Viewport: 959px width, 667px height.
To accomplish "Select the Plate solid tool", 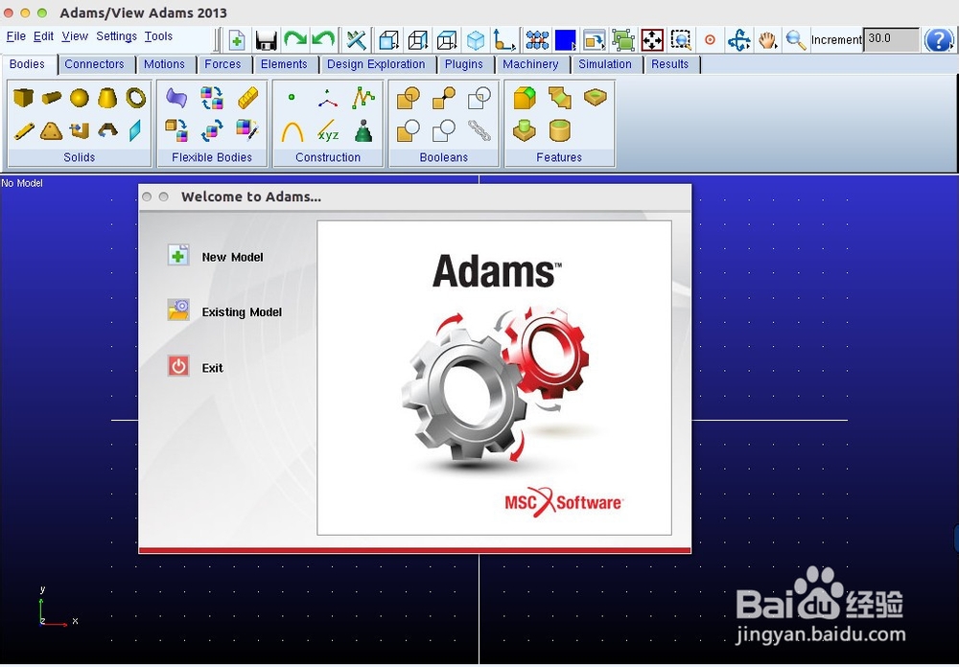I will click(52, 131).
